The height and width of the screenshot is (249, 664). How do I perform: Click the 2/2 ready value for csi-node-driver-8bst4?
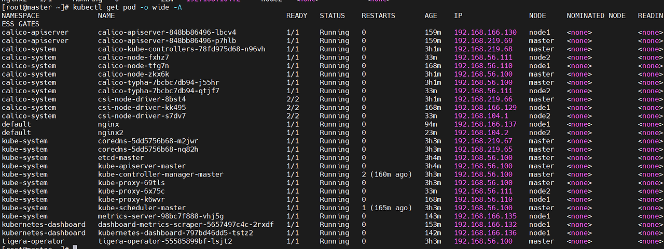coord(293,99)
